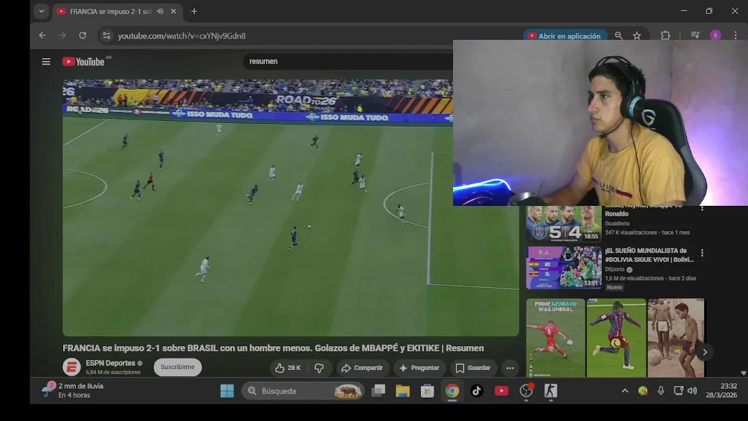Viewport: 748px width, 421px height.
Task: Open more actions ellipsis under video
Action: coord(510,368)
